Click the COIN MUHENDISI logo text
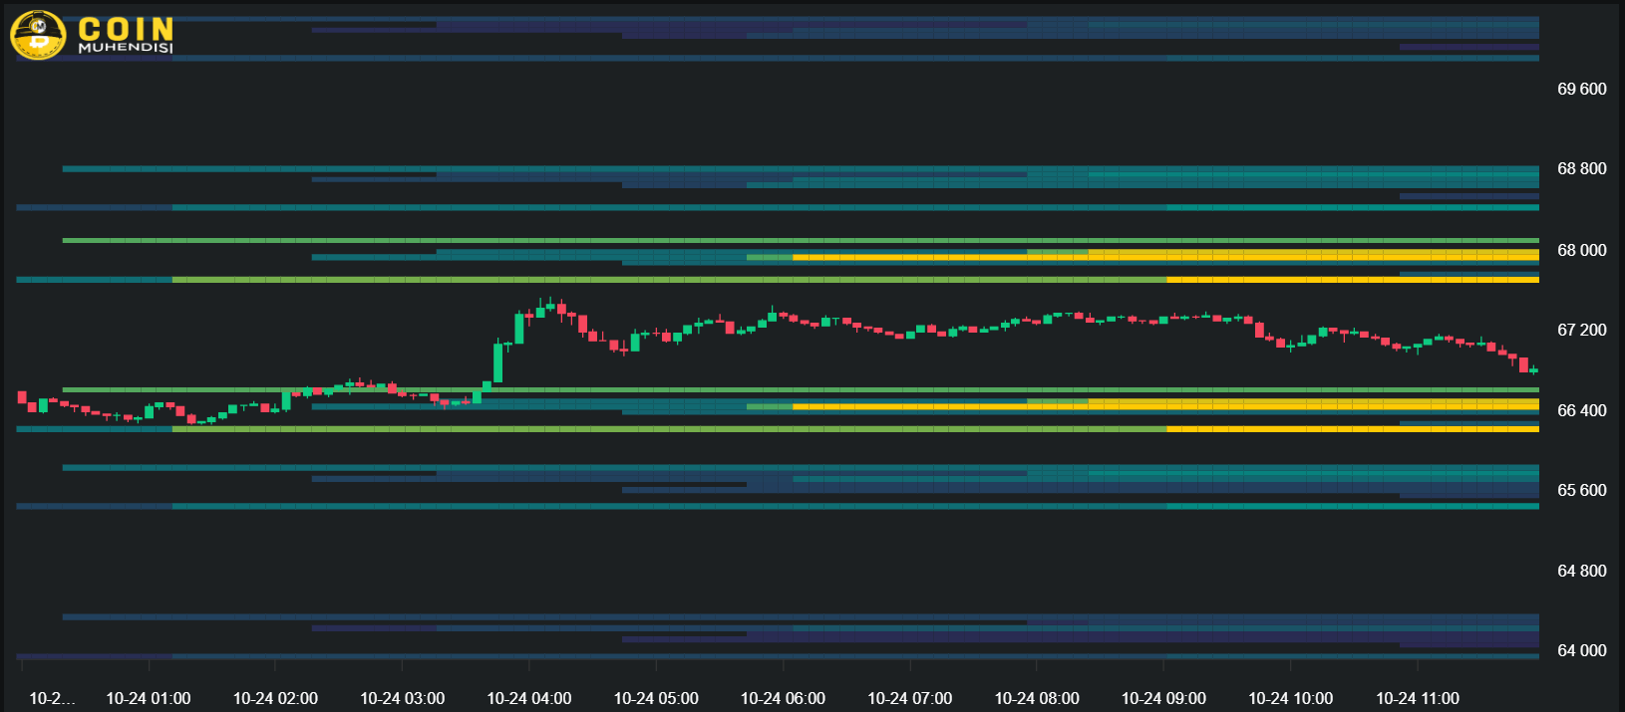1625x712 pixels. click(x=126, y=35)
